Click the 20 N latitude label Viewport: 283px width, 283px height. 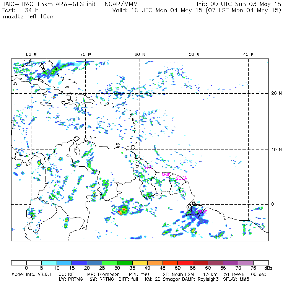pos(276,93)
